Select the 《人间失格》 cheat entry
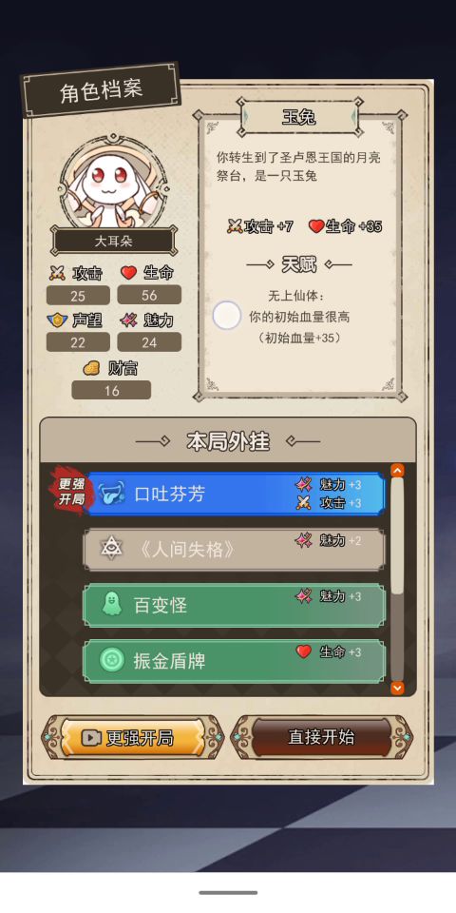Screen dimensions: 456x913 pyautogui.click(x=234, y=549)
